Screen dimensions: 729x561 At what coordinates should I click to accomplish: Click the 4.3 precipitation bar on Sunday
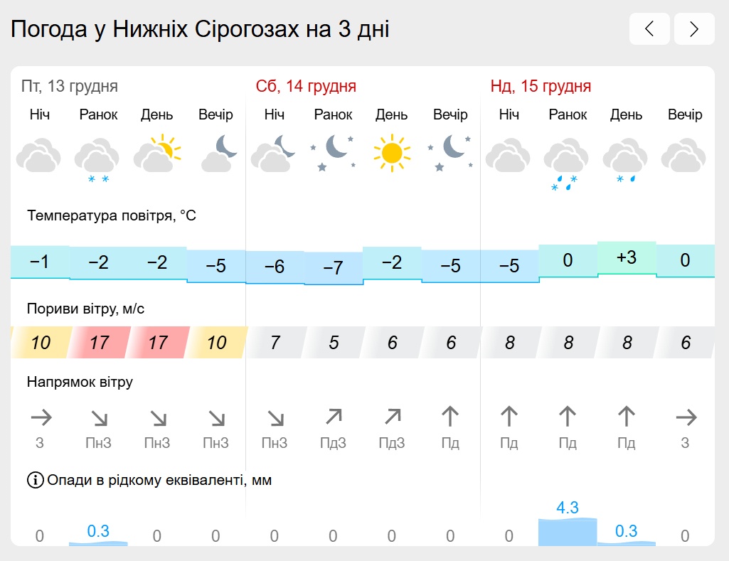tap(568, 532)
